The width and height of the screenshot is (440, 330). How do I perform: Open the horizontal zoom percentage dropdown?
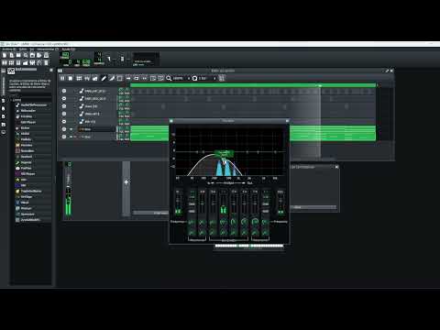coord(181,79)
